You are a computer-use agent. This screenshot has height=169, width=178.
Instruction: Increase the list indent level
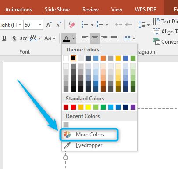tap(128, 25)
